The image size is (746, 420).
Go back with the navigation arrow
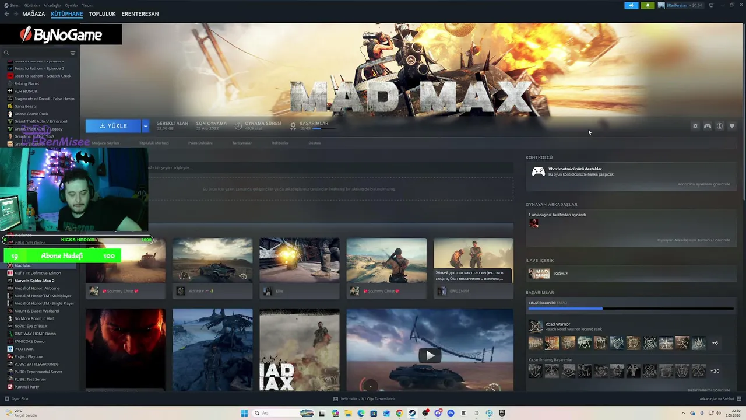coord(7,14)
